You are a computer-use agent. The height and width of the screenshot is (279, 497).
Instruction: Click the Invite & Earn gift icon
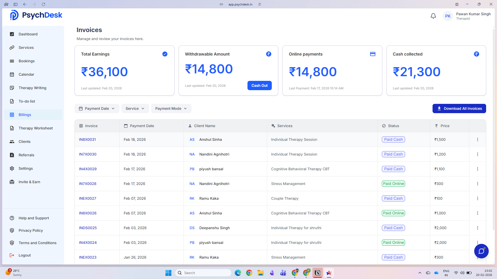pos(12,182)
